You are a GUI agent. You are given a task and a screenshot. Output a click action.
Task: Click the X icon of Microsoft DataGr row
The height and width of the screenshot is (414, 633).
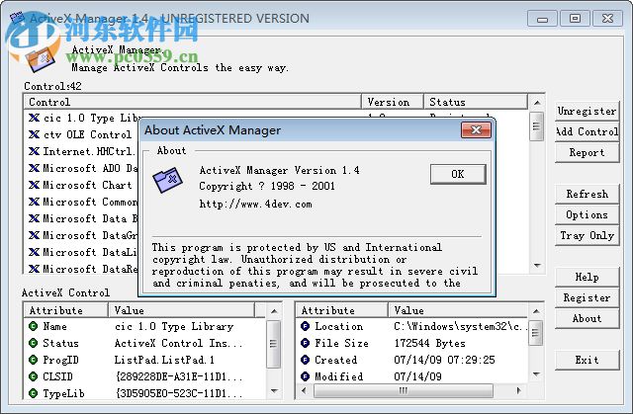[x=35, y=235]
